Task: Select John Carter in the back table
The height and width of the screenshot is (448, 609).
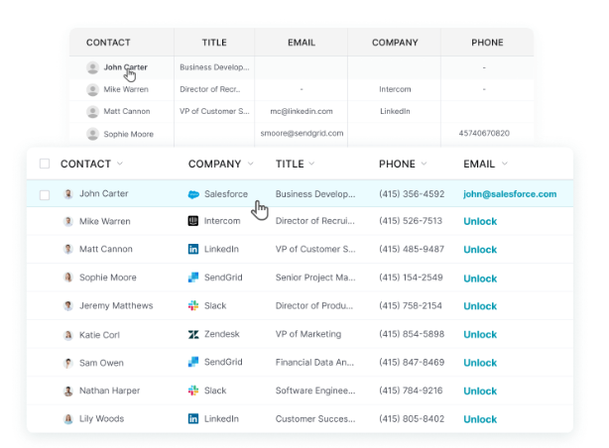Action: (125, 67)
